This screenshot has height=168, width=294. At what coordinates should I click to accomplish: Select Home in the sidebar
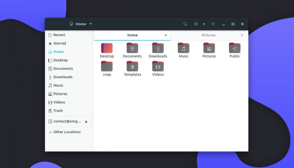(x=69, y=52)
